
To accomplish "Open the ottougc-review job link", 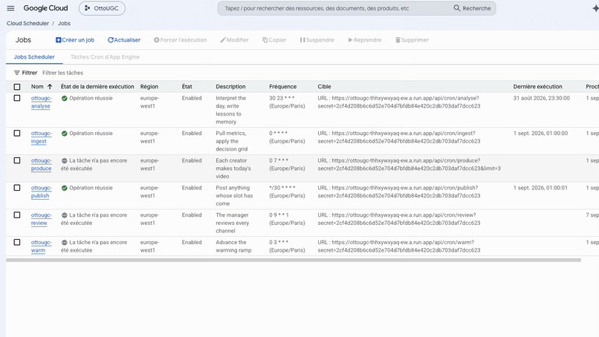I will [x=42, y=219].
